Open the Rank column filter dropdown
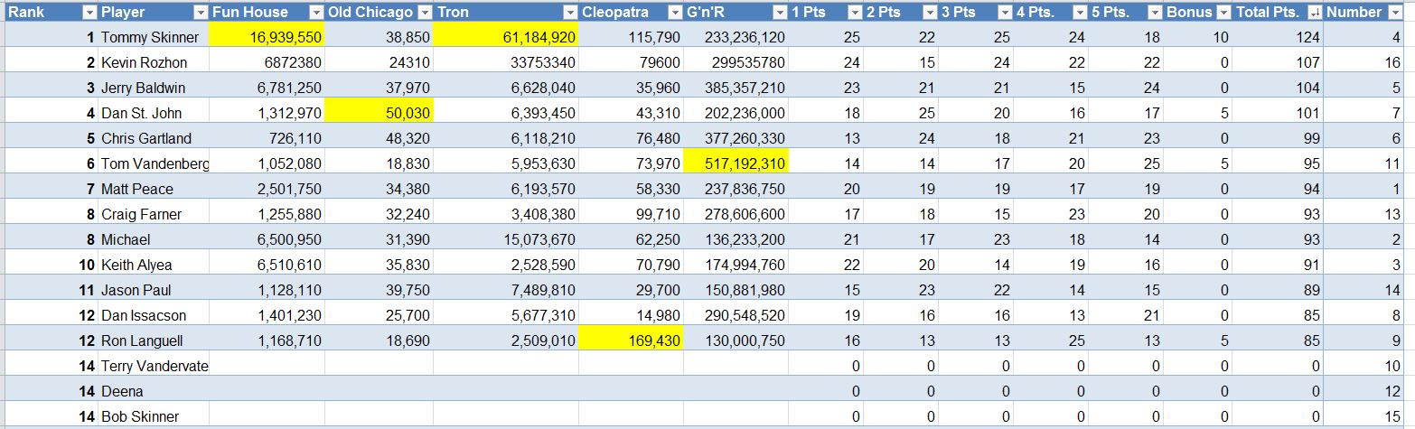The height and width of the screenshot is (429, 1415). click(x=89, y=13)
